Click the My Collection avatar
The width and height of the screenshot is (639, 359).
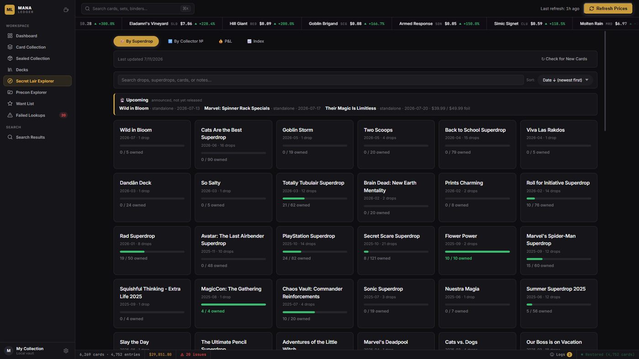tap(8, 351)
